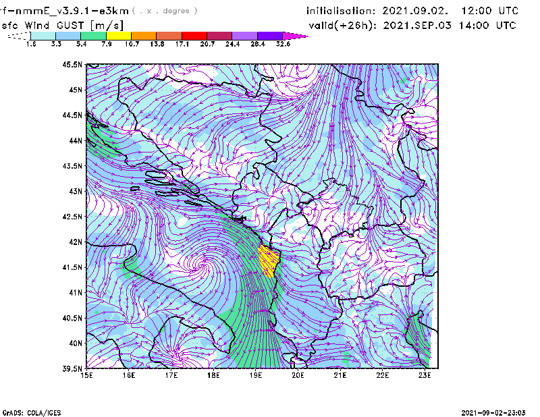Click the violet 28.4–32.6 legend swatch
Screen dimensions: 540x417
point(270,36)
